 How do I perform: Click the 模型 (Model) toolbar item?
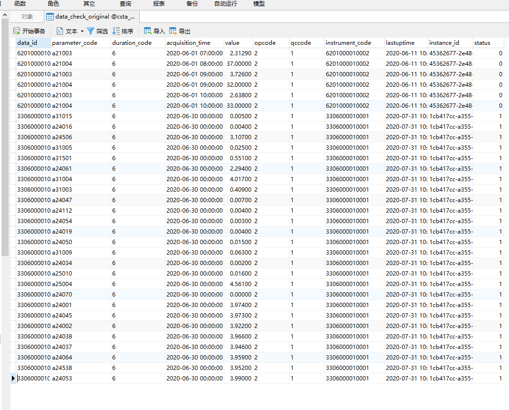point(259,4)
